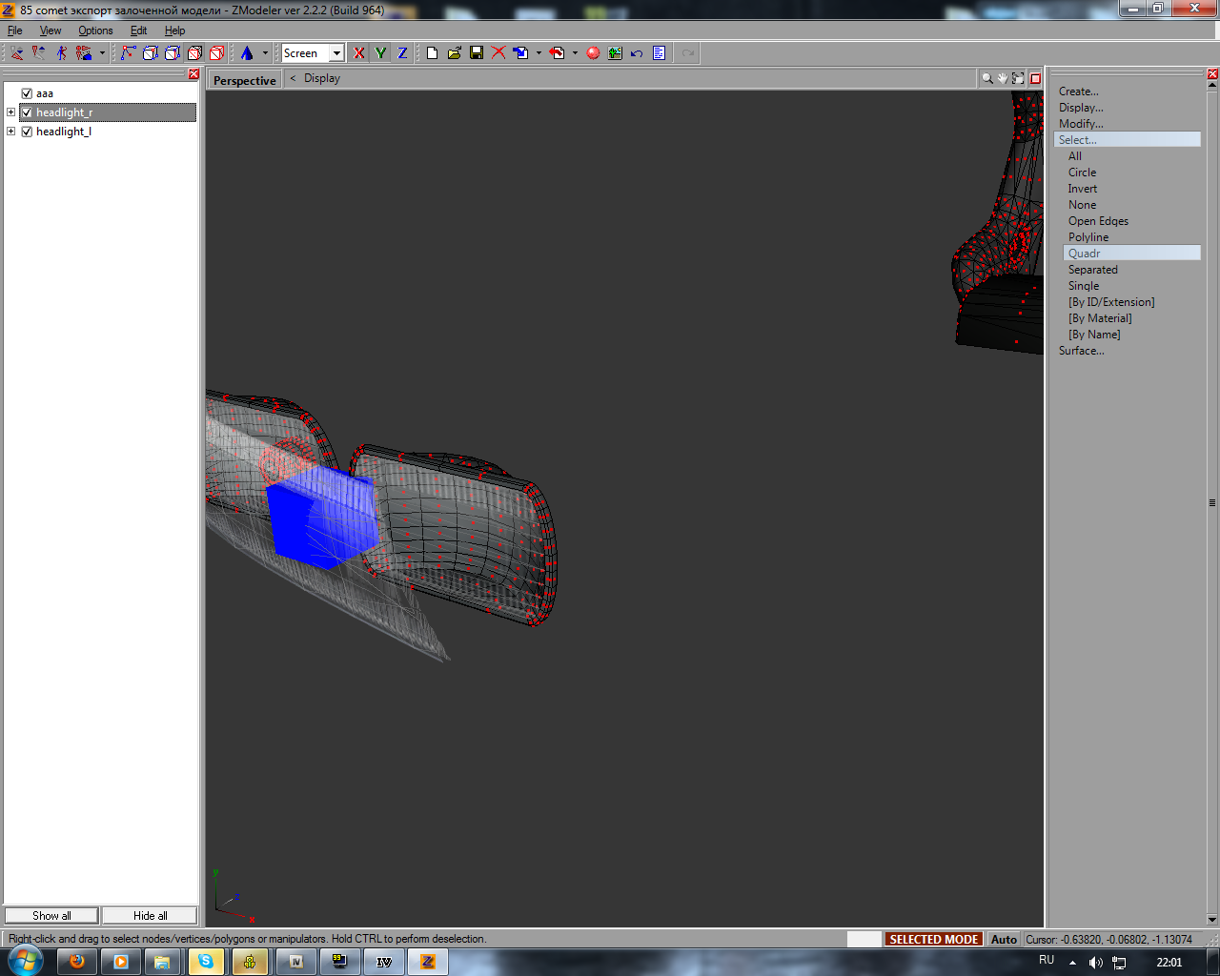Open the Options menu
1220x976 pixels.
(95, 30)
